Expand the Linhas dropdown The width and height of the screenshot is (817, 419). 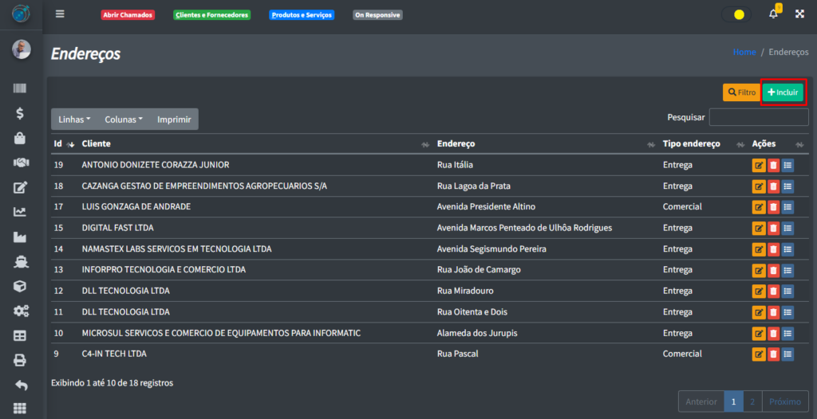pos(74,119)
